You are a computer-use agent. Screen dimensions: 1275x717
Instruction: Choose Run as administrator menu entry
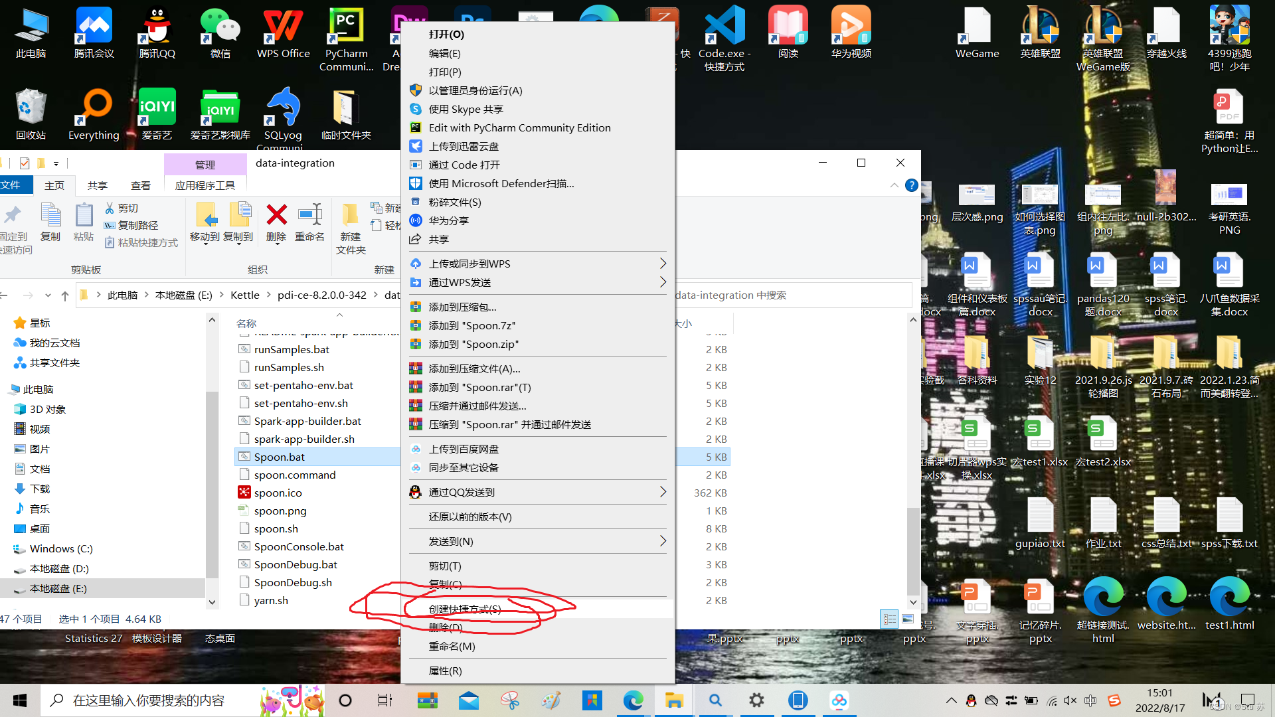click(x=538, y=90)
